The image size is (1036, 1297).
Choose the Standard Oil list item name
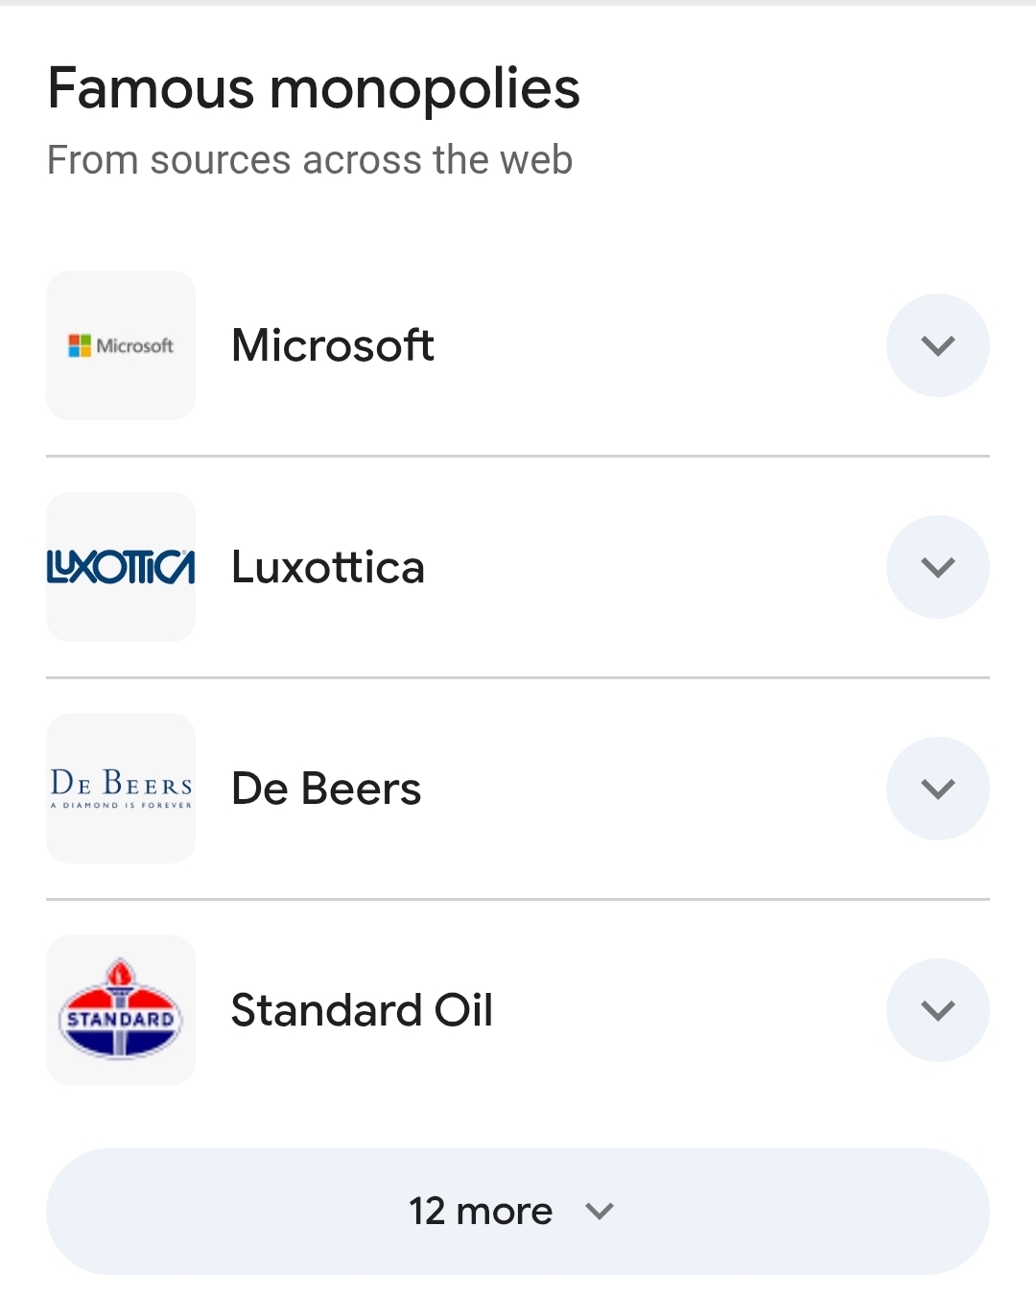pyautogui.click(x=363, y=1010)
